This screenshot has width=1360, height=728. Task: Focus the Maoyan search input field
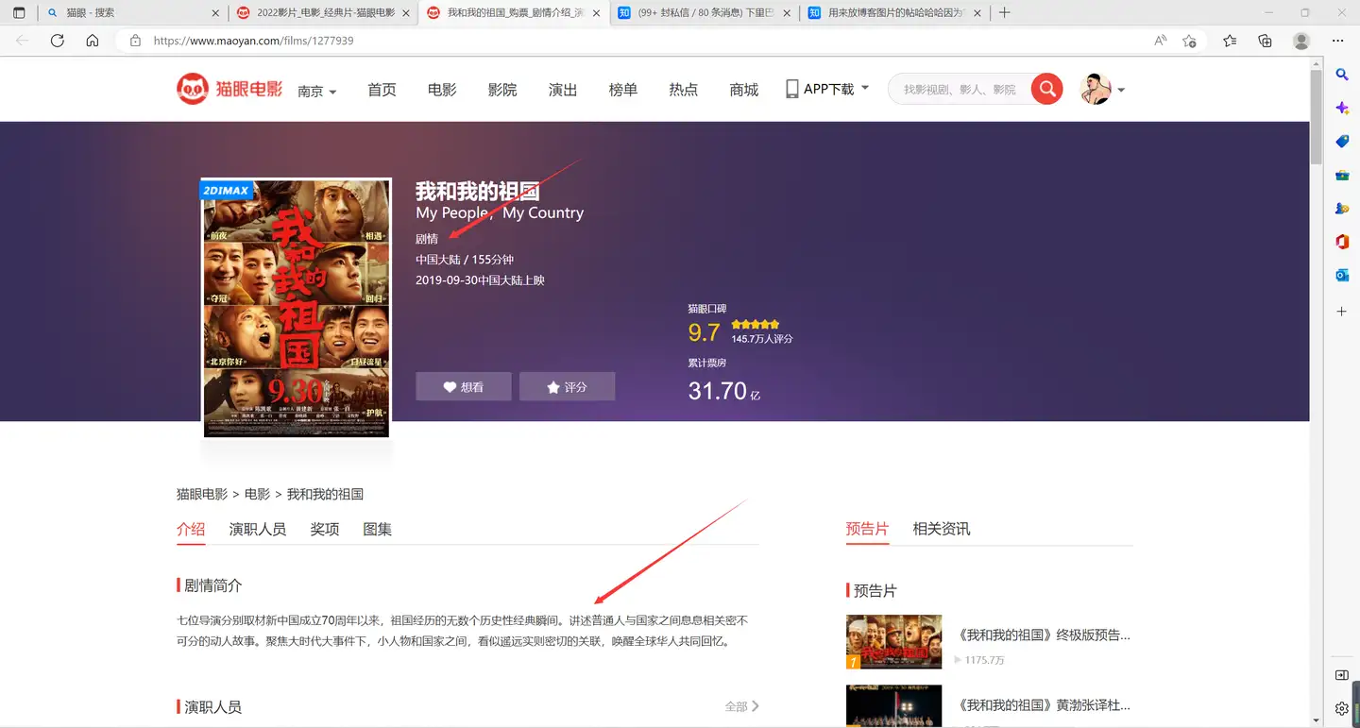960,89
